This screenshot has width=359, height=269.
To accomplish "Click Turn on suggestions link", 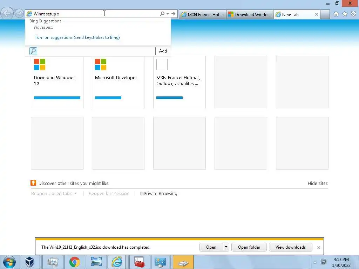I will pyautogui.click(x=77, y=37).
